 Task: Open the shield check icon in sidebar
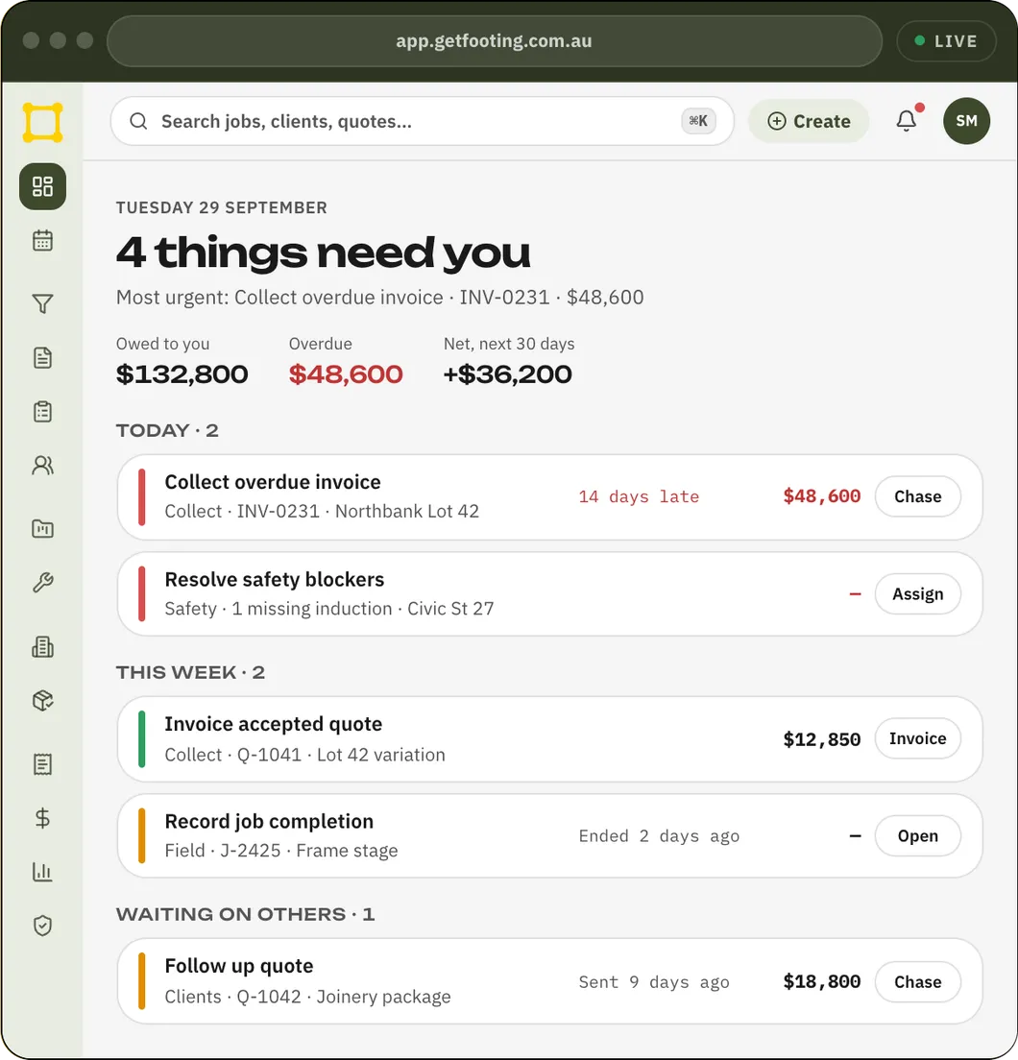tap(42, 926)
